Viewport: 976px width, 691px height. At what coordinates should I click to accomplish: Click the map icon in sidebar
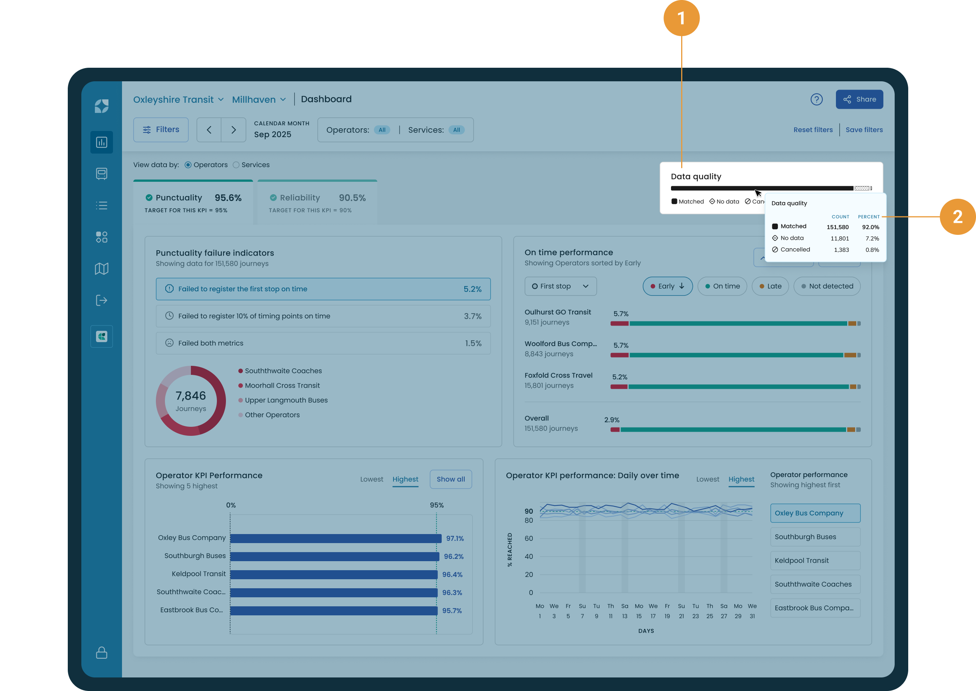pos(101,268)
